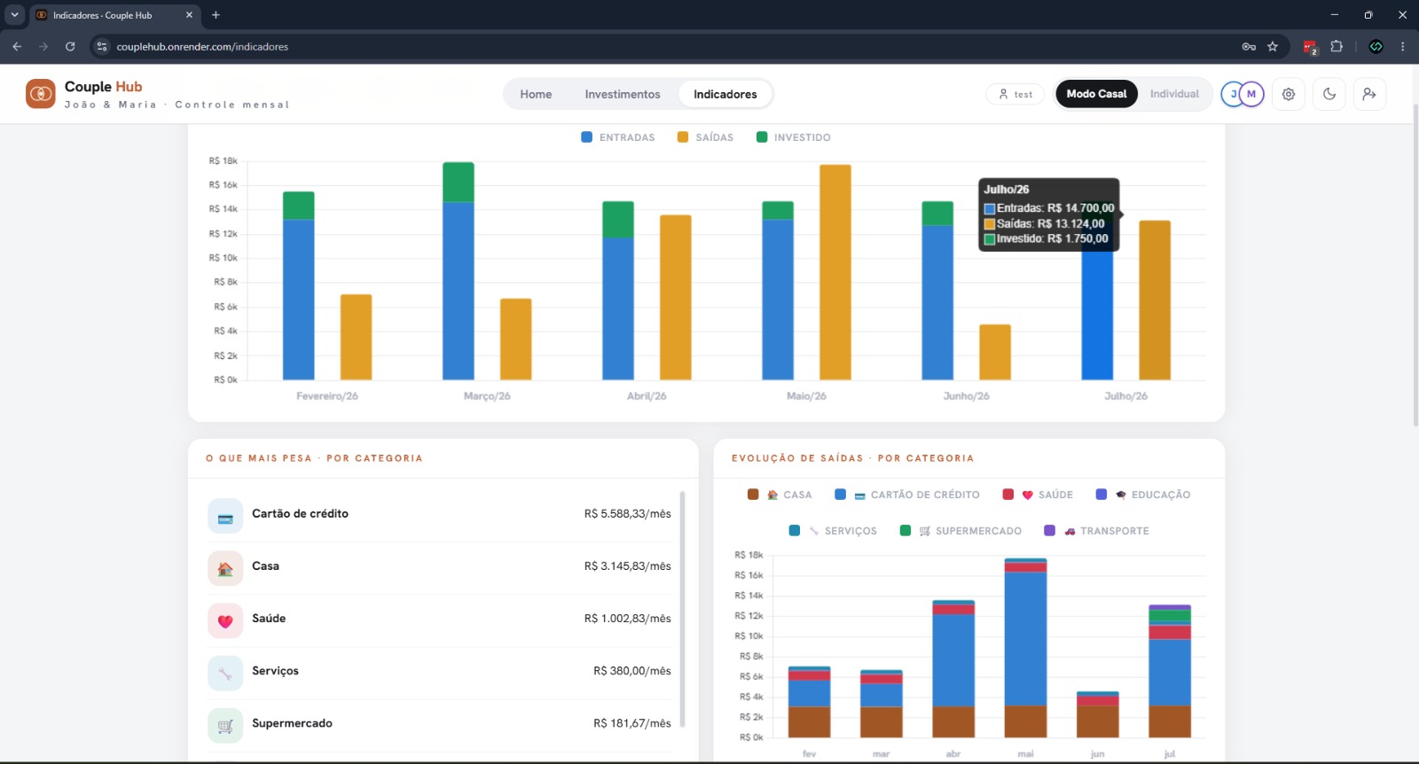The image size is (1419, 764).
Task: Click the R$ 3.145,83/mês value
Action: click(628, 566)
